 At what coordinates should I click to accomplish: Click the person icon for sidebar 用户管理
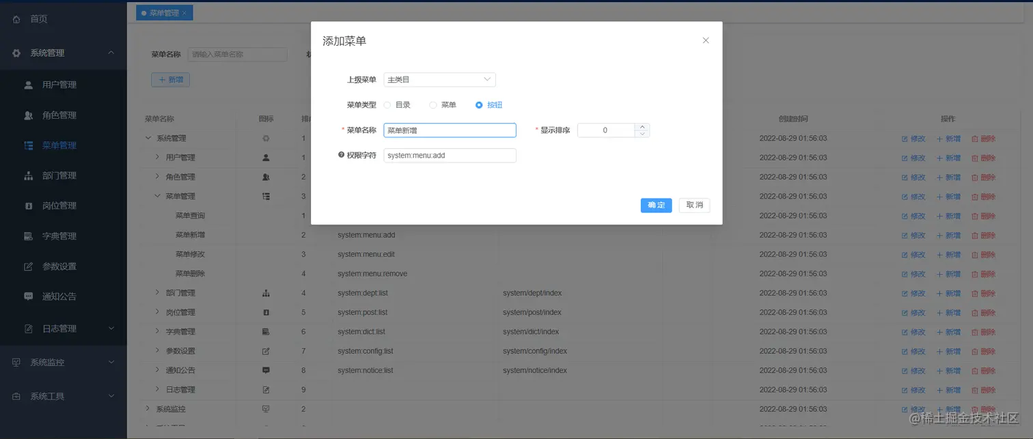pyautogui.click(x=29, y=85)
